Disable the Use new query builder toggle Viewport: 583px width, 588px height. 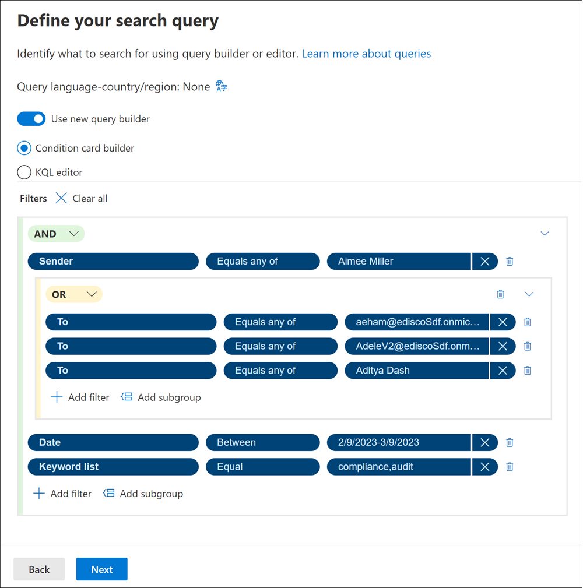pos(31,118)
